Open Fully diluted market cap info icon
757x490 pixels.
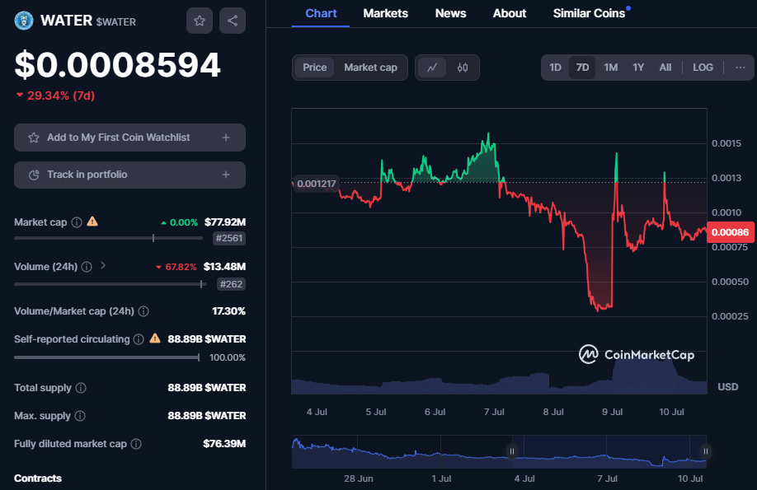136,444
